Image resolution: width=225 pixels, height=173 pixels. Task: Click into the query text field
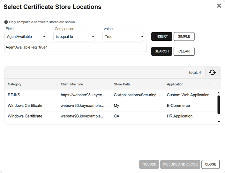[75, 47]
